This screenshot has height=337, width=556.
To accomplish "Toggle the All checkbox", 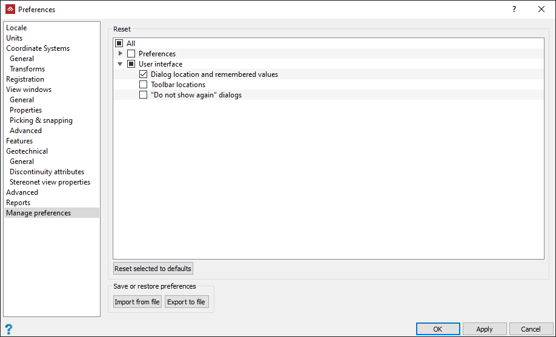I will click(x=119, y=44).
